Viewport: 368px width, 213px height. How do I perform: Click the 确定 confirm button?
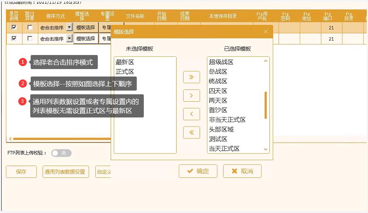(198, 171)
